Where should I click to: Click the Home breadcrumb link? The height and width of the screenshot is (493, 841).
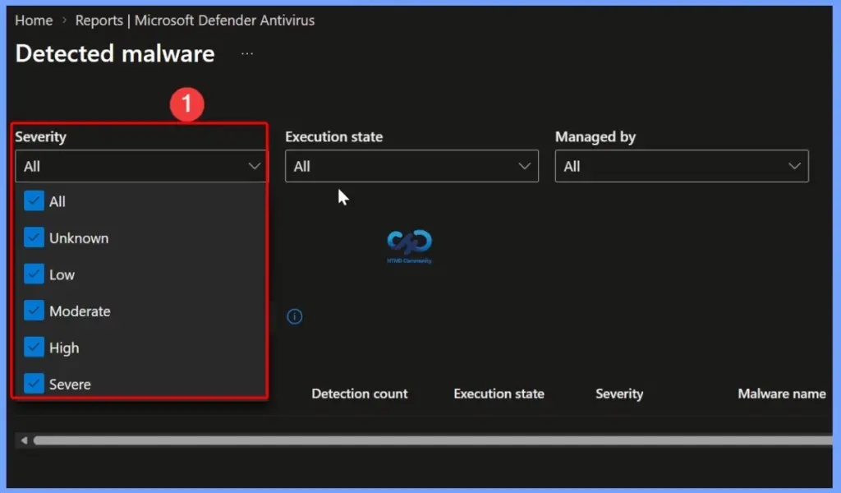pyautogui.click(x=34, y=21)
